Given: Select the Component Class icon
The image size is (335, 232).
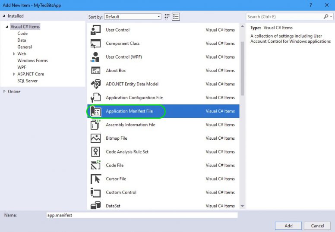Looking at the screenshot, I should 95,43.
